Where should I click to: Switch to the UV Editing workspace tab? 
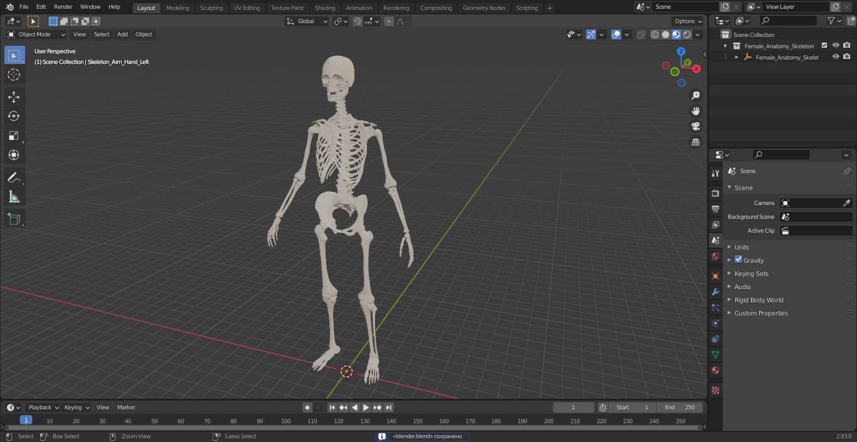(247, 8)
